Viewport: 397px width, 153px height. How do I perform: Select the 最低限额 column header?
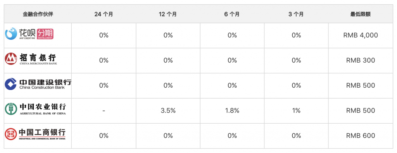pyautogui.click(x=361, y=14)
